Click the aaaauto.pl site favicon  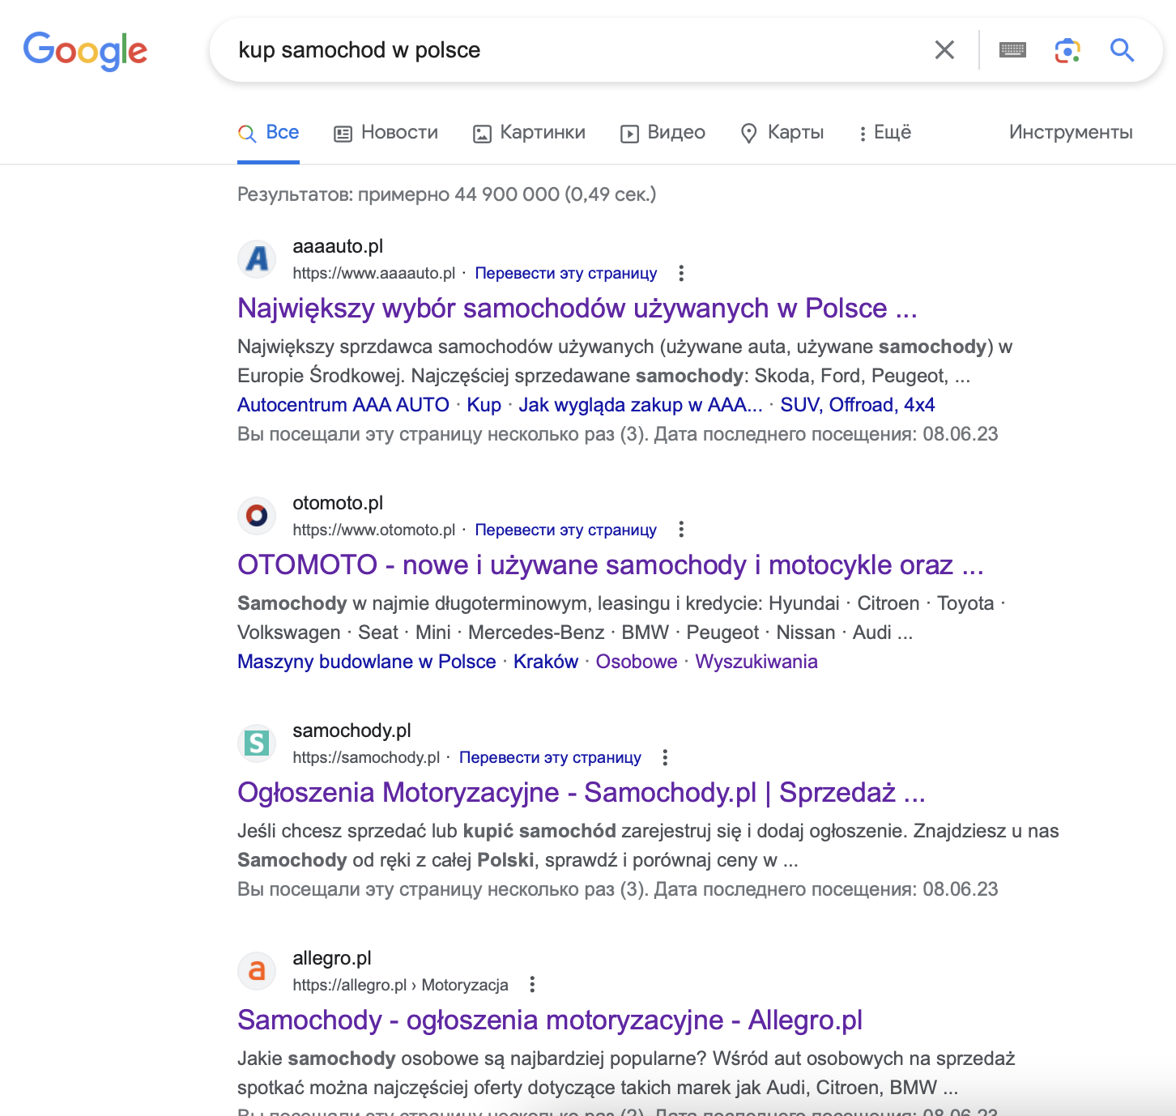pos(257,259)
